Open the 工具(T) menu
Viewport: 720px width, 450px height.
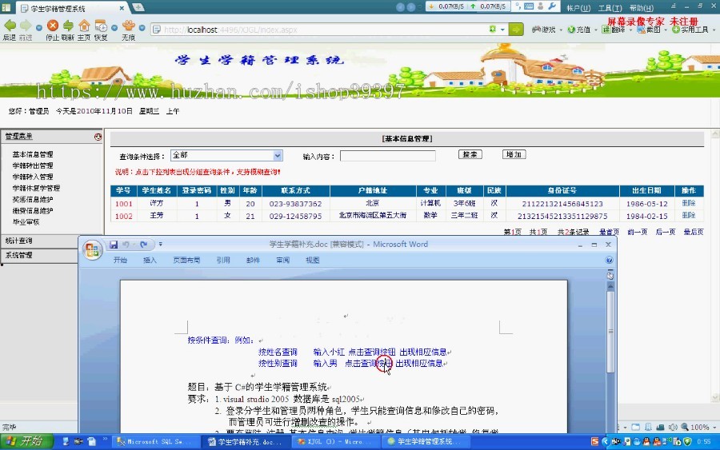610,8
